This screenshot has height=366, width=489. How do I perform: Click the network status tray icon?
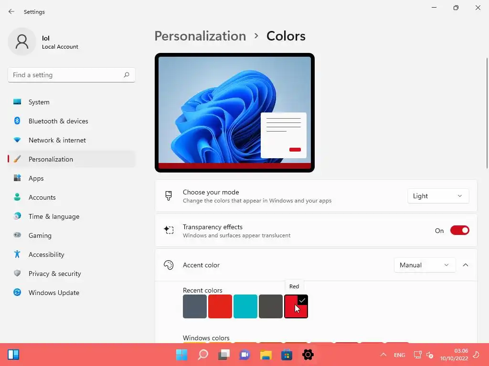click(x=417, y=355)
